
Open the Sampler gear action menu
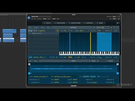click(x=118, y=23)
